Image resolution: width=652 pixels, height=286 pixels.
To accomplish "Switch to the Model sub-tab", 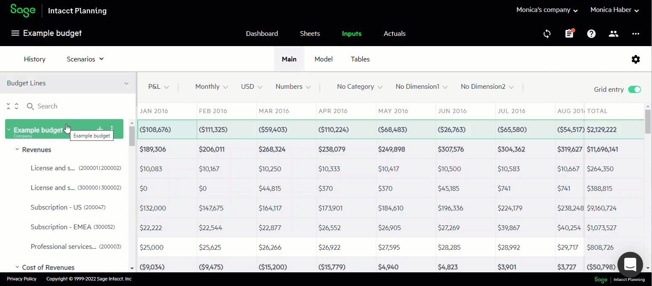I will pos(323,59).
